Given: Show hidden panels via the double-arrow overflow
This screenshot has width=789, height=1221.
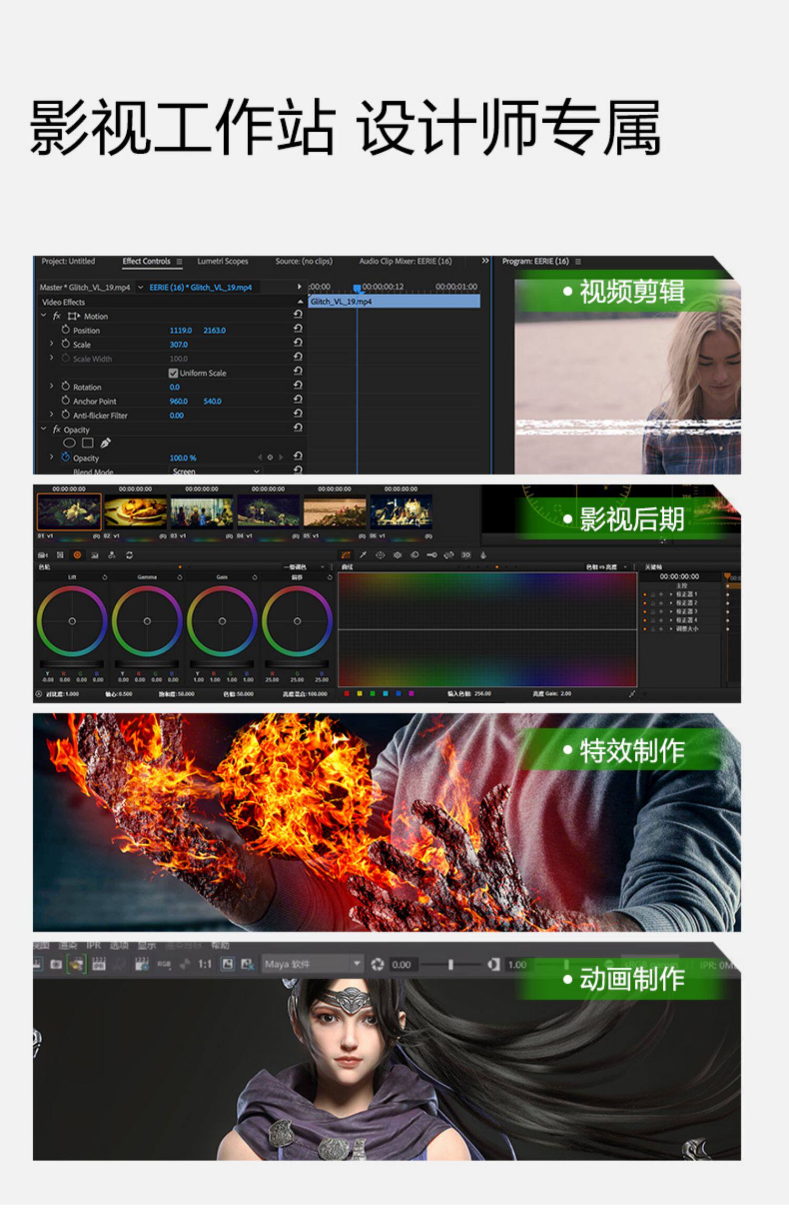Looking at the screenshot, I should coord(485,261).
